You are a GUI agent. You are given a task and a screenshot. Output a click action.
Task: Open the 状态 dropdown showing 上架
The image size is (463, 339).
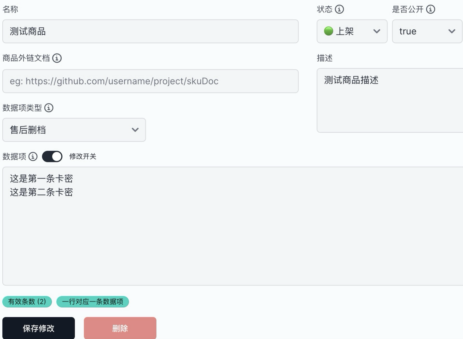pyautogui.click(x=352, y=31)
